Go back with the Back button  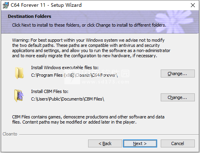point(105,143)
